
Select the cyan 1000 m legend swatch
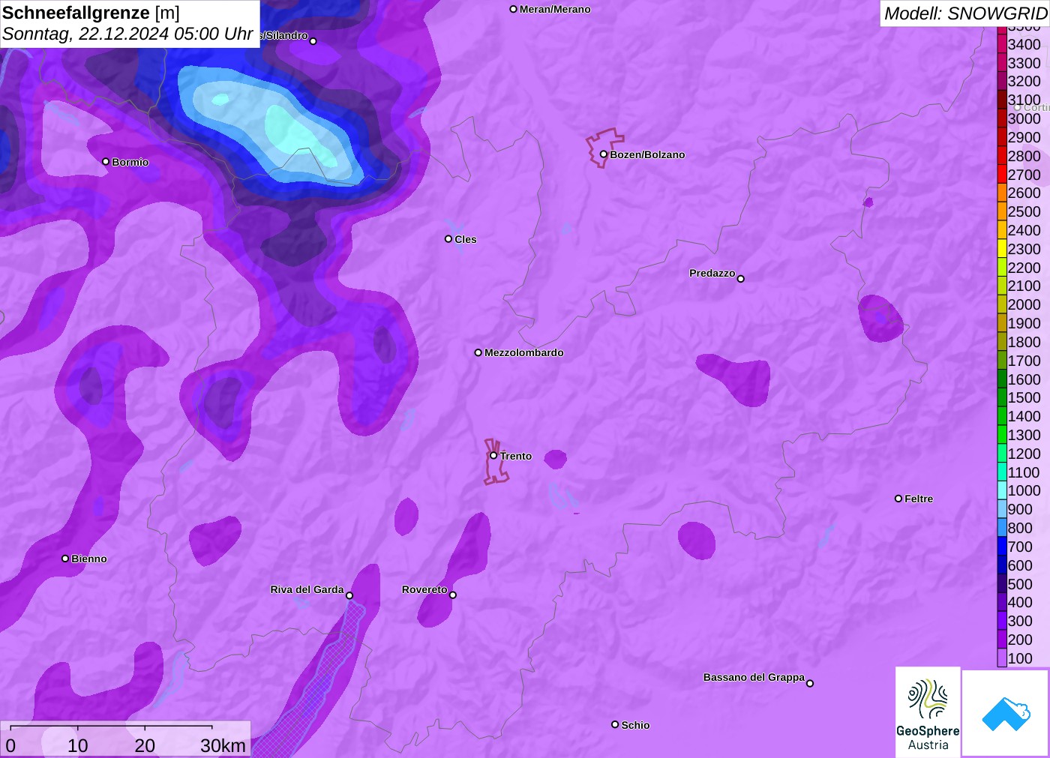[x=1002, y=490]
